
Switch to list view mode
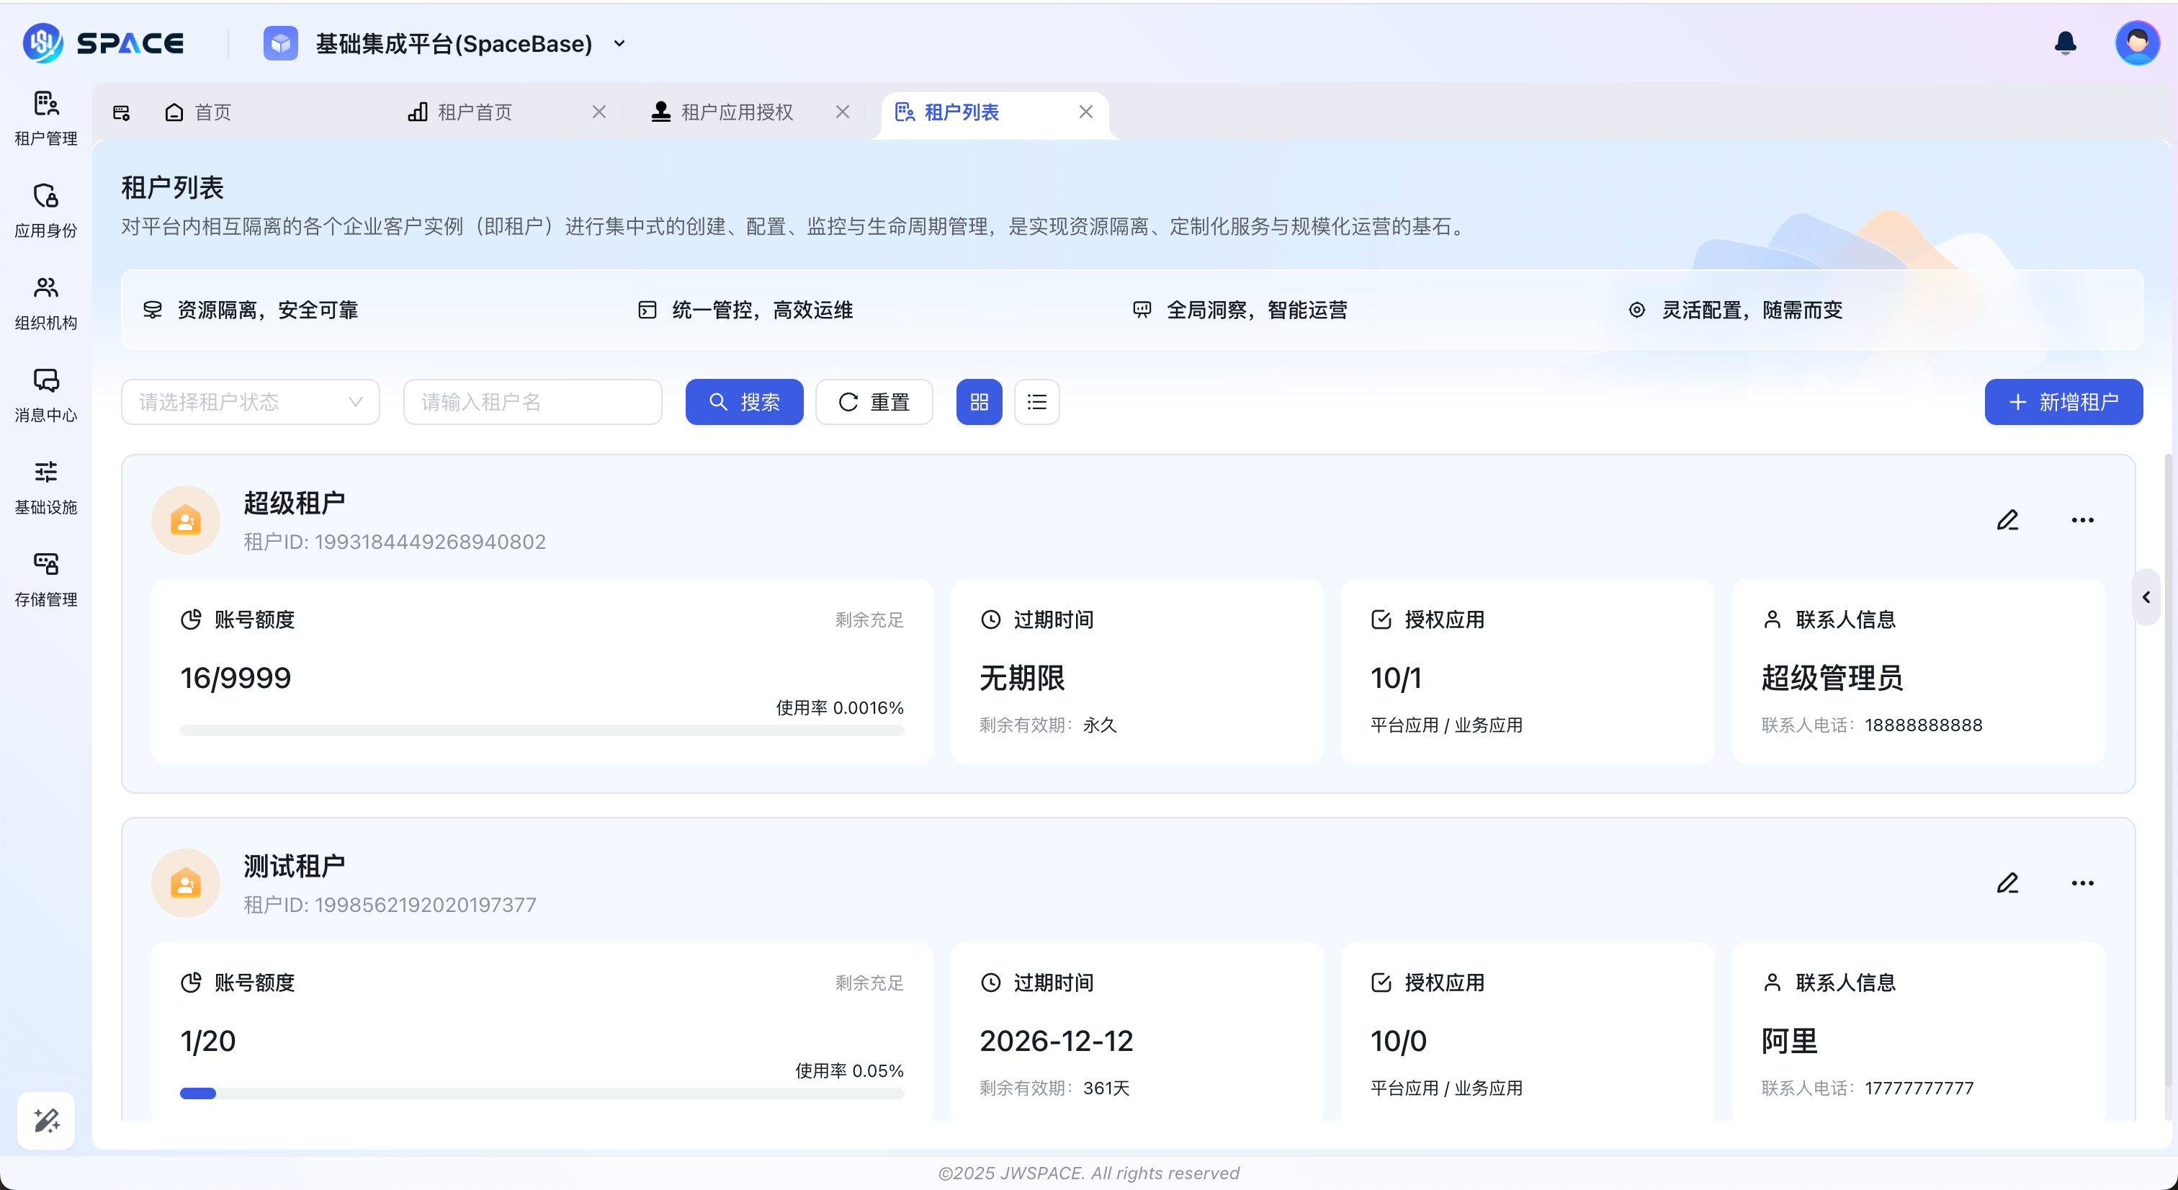point(1036,402)
